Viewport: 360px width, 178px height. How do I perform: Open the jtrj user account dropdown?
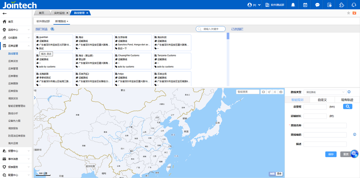click(x=254, y=5)
